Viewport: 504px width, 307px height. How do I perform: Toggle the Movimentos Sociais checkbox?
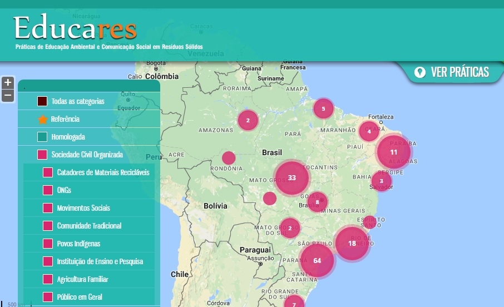(x=48, y=208)
